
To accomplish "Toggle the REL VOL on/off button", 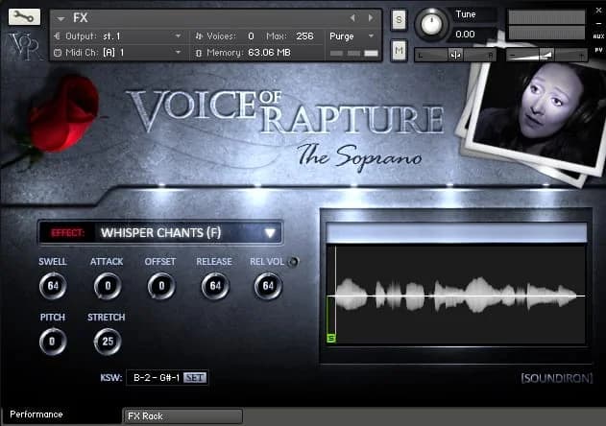I will pos(293,262).
